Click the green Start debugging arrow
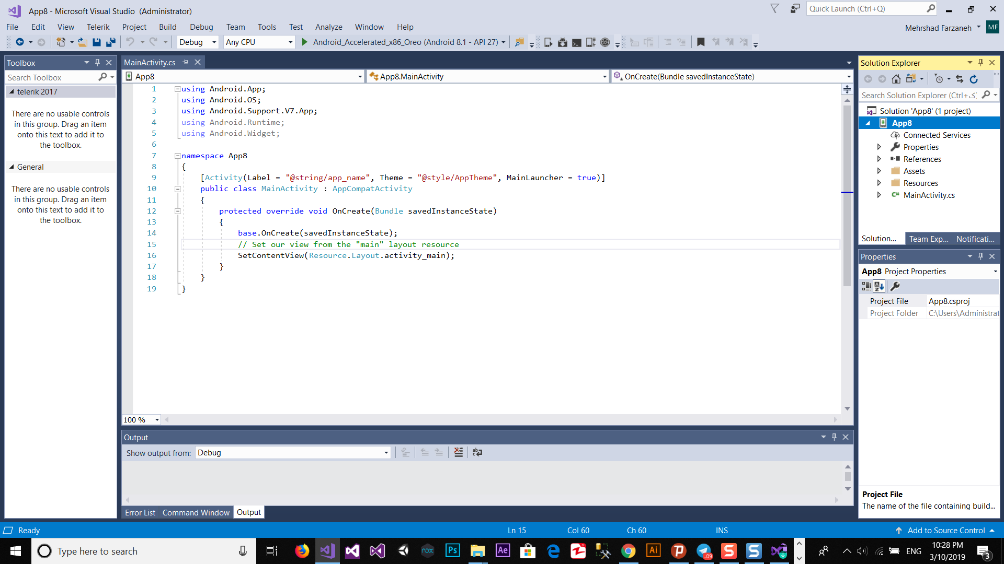1004x564 pixels. [305, 42]
